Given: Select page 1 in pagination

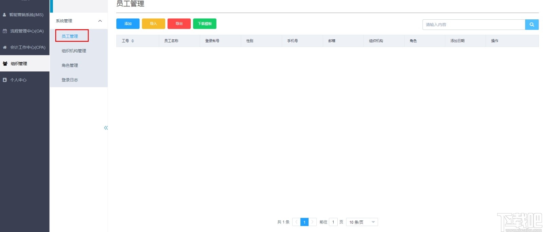Looking at the screenshot, I should [x=304, y=222].
